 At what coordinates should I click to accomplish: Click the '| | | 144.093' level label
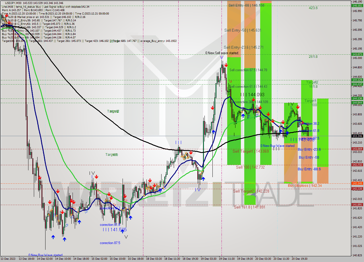point(253,95)
